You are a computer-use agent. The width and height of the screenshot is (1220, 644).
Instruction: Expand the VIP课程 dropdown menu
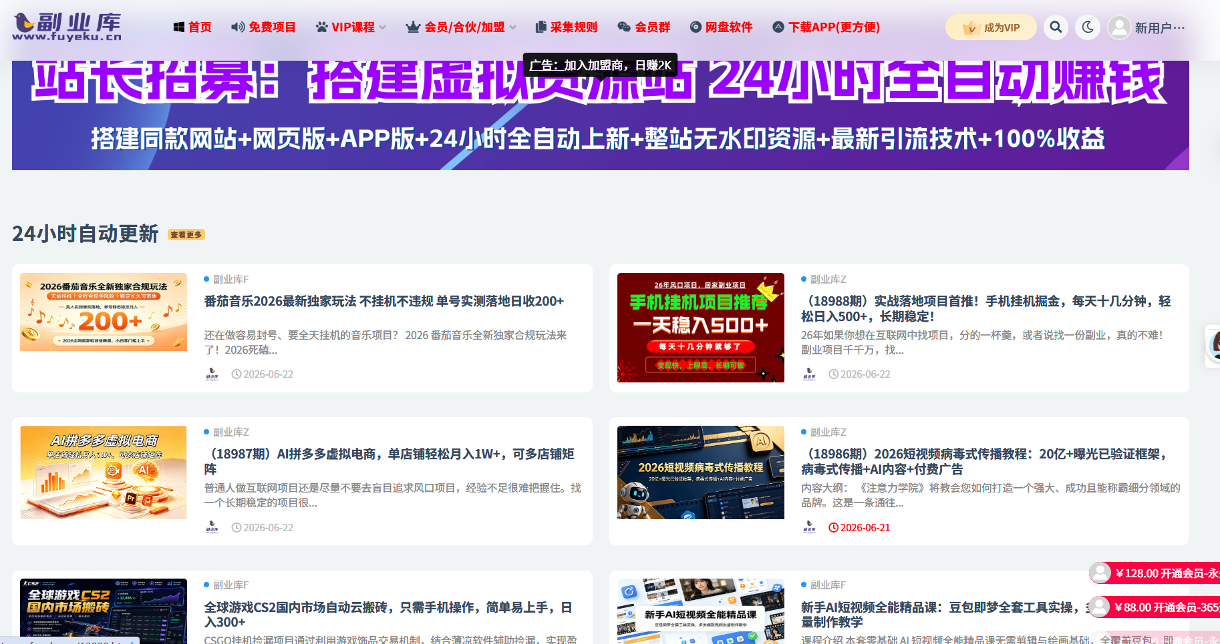coord(351,27)
